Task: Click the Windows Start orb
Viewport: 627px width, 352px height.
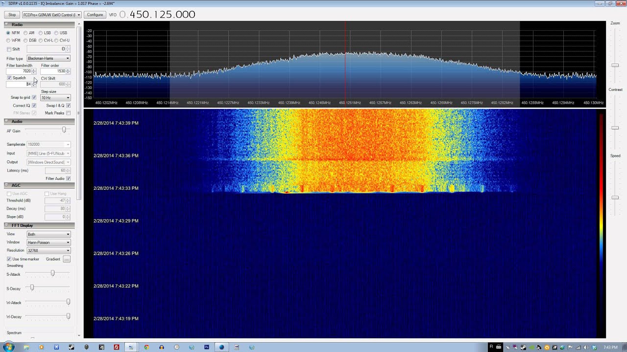Action: click(8, 347)
